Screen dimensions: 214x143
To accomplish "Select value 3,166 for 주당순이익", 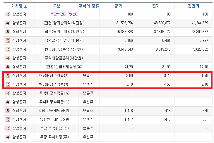I will coord(129,40).
